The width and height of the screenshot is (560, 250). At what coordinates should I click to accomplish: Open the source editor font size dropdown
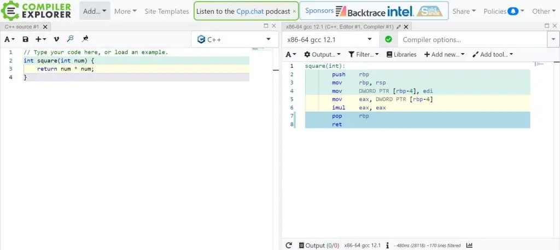coord(9,39)
